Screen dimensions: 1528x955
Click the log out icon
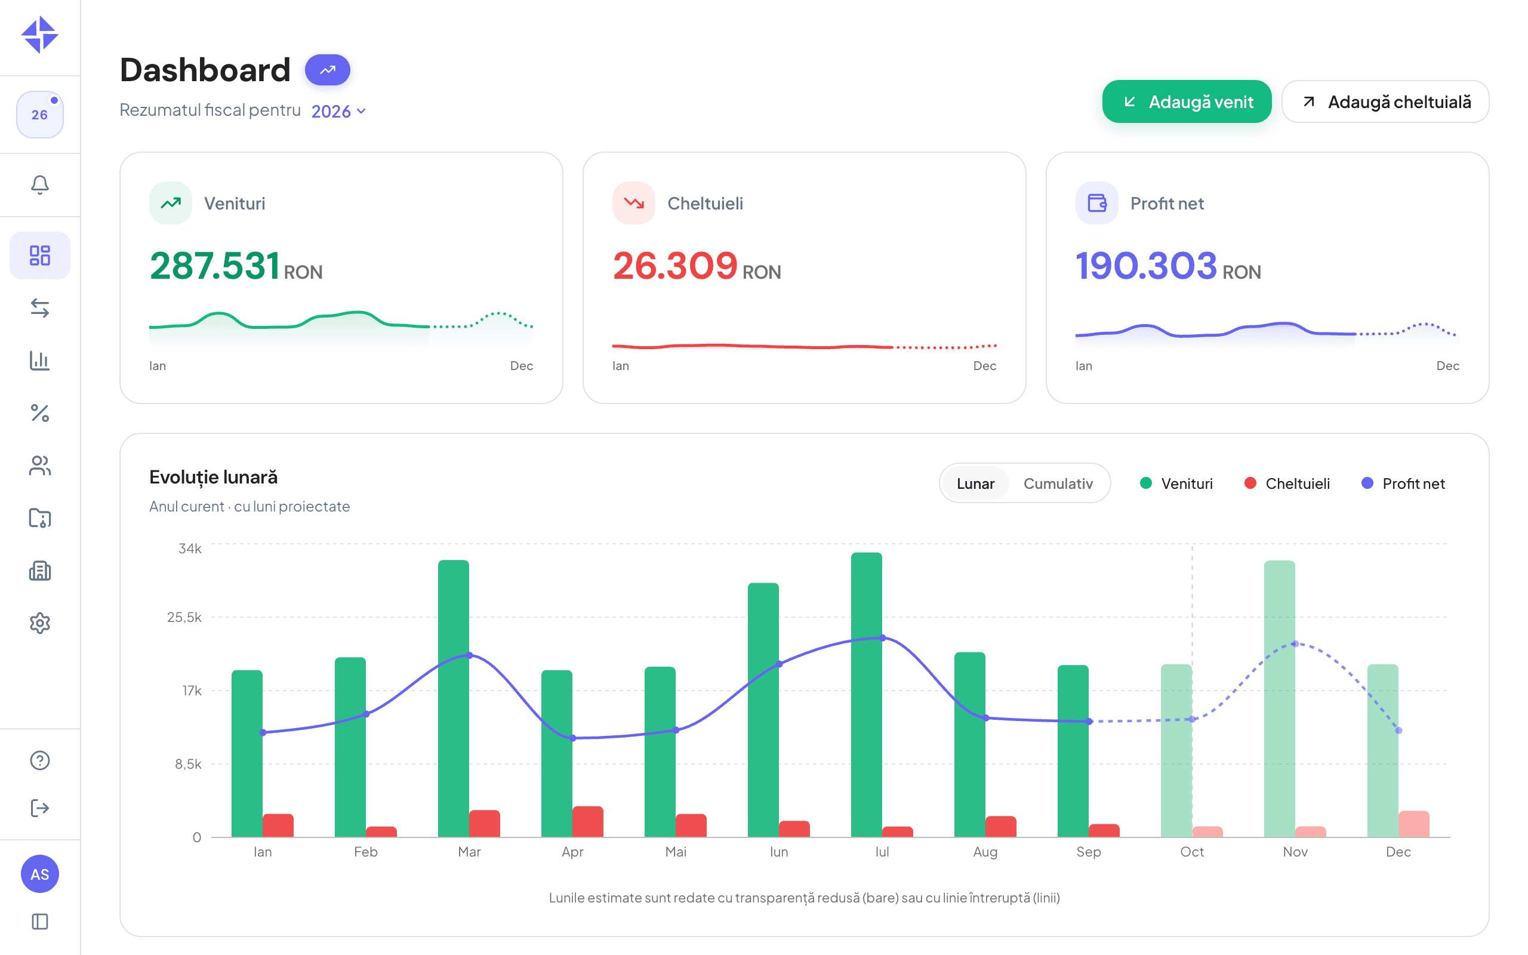point(40,808)
